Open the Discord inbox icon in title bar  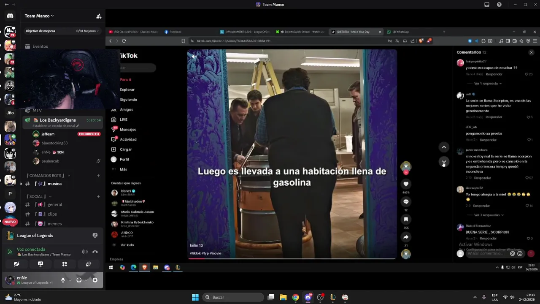coord(487,4)
